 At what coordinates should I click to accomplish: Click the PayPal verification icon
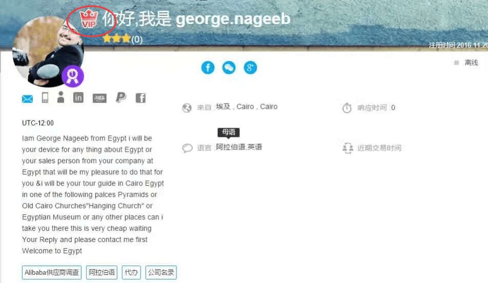121,97
